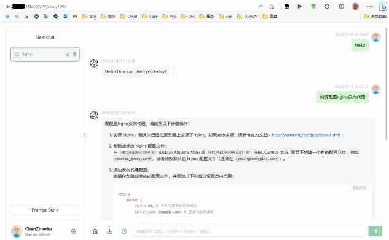The width and height of the screenshot is (389, 240).
Task: Add page to favorites star icon
Action: coord(272,6)
